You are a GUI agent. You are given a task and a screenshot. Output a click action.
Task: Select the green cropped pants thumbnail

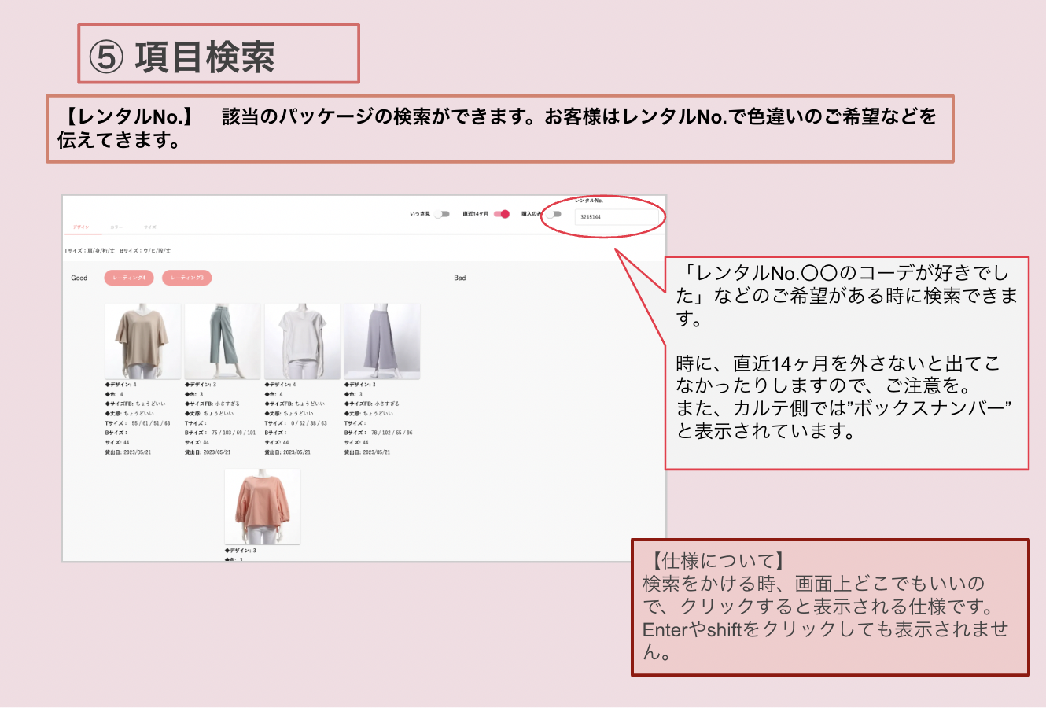click(x=222, y=341)
